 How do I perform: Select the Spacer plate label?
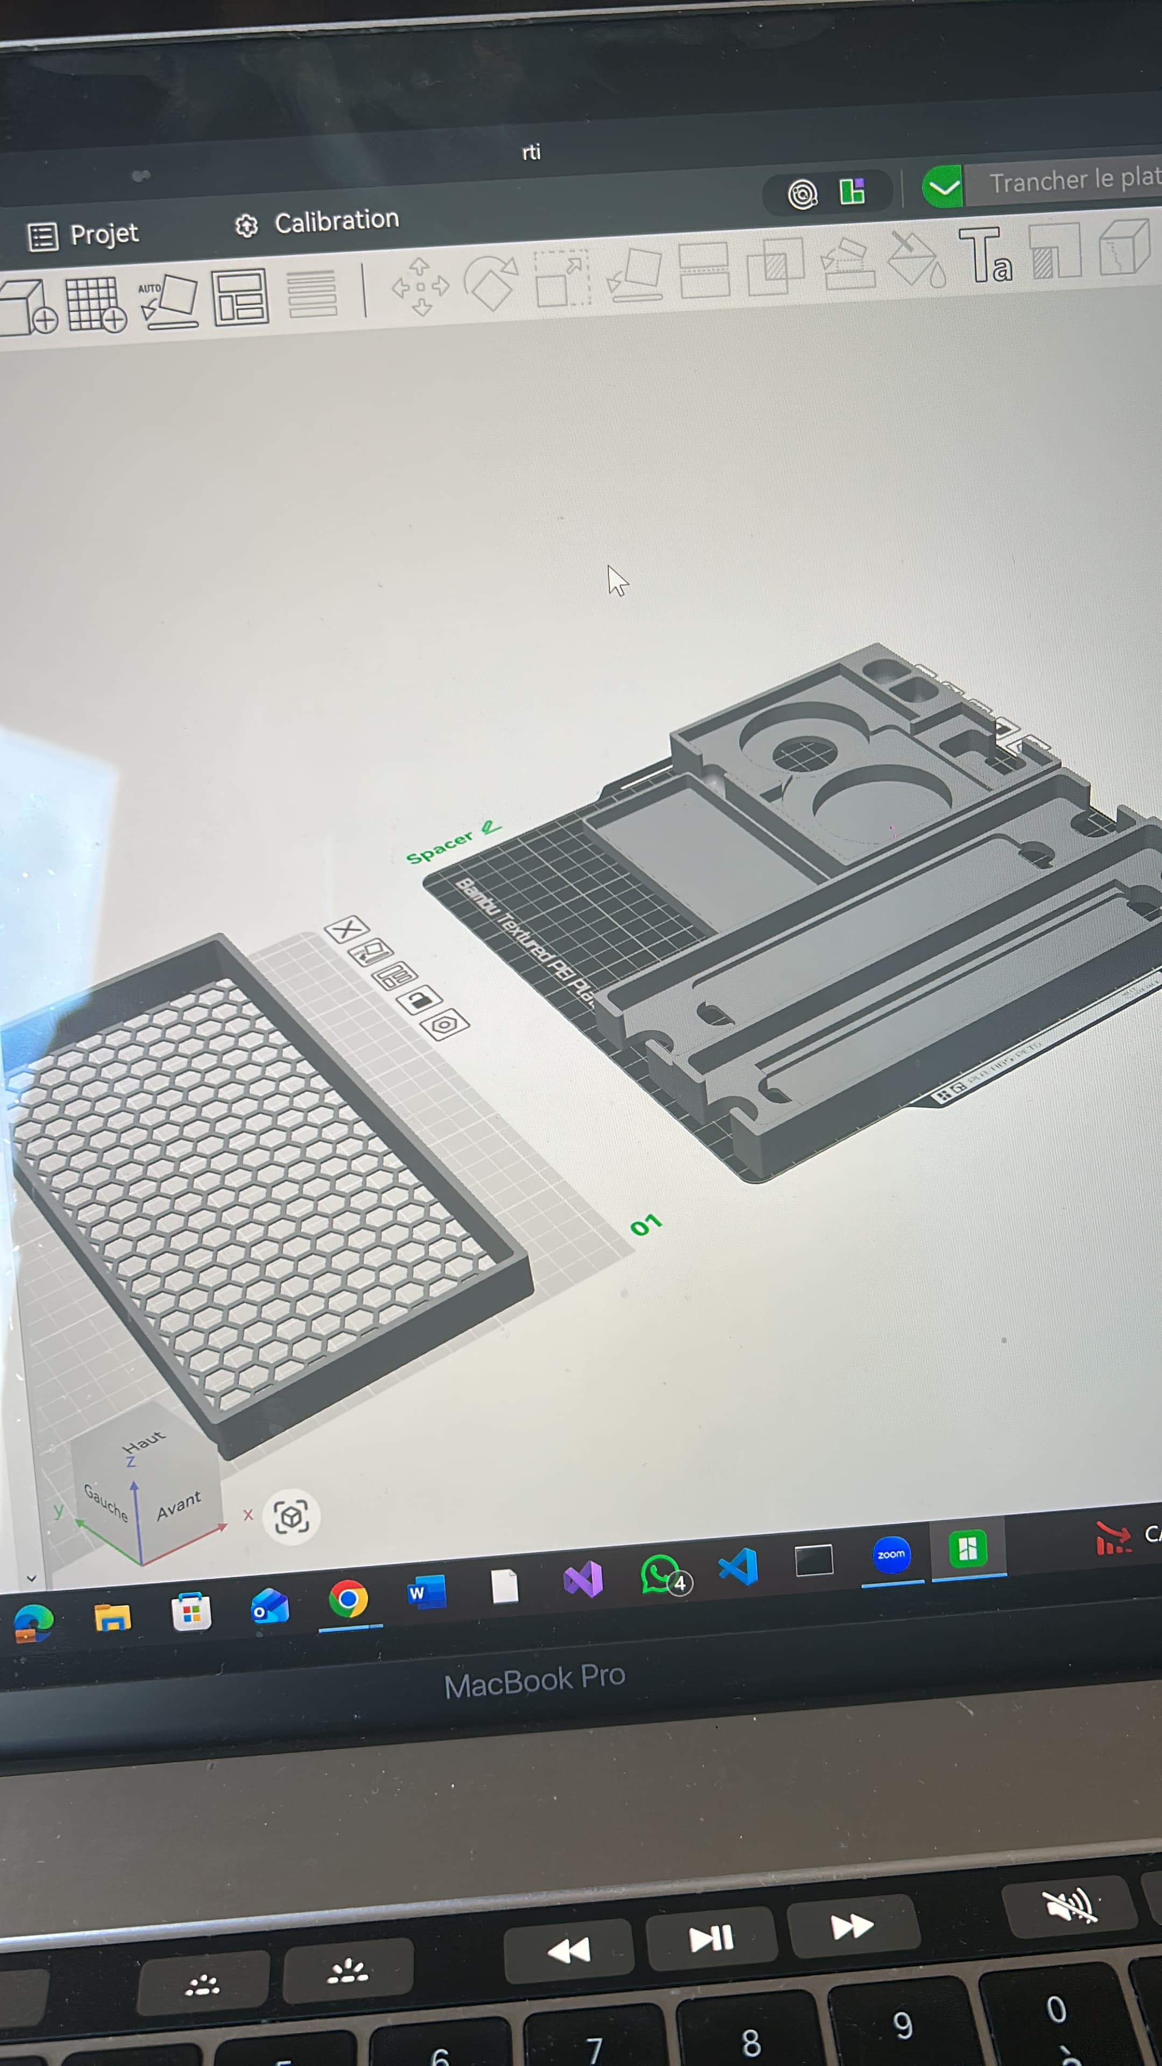440,848
